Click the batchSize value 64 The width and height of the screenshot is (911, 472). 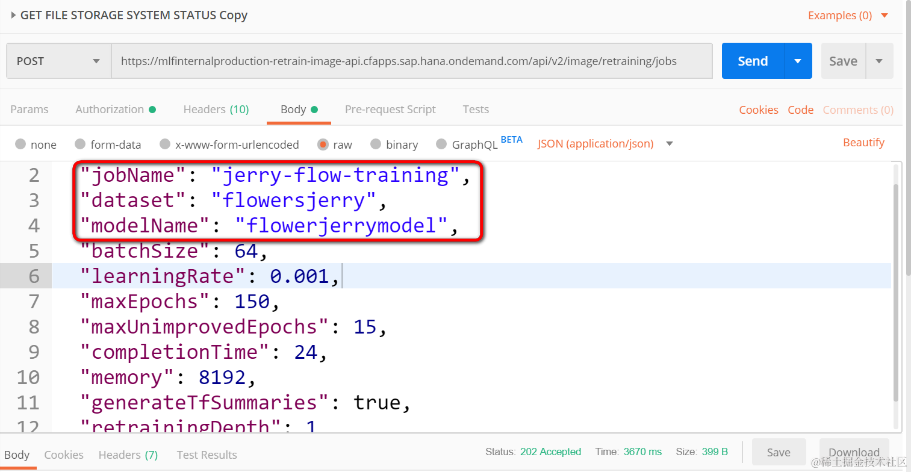click(246, 250)
